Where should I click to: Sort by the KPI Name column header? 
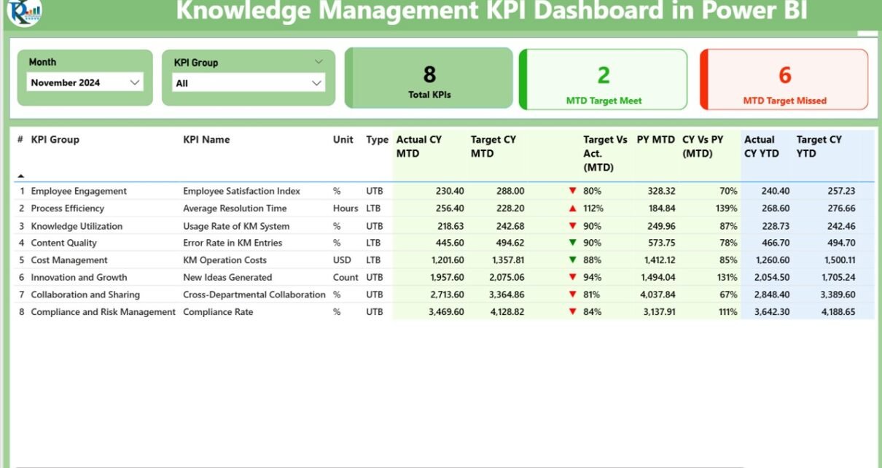point(206,139)
